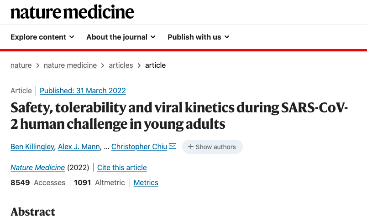Open the Published: 31 March 2022 link
This screenshot has width=367, height=222.
(x=83, y=91)
